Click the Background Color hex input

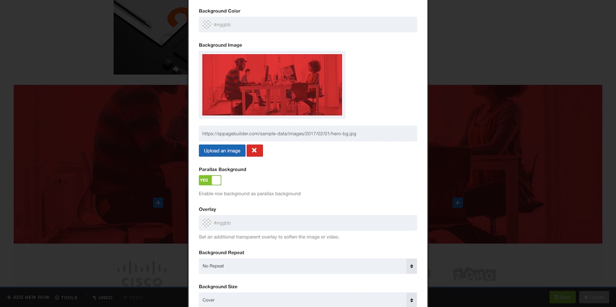pyautogui.click(x=308, y=25)
